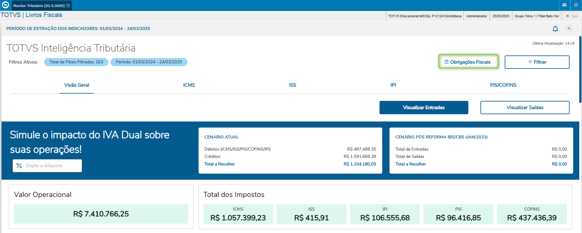Click the PIS total R$ 96.416,85

coord(458,218)
